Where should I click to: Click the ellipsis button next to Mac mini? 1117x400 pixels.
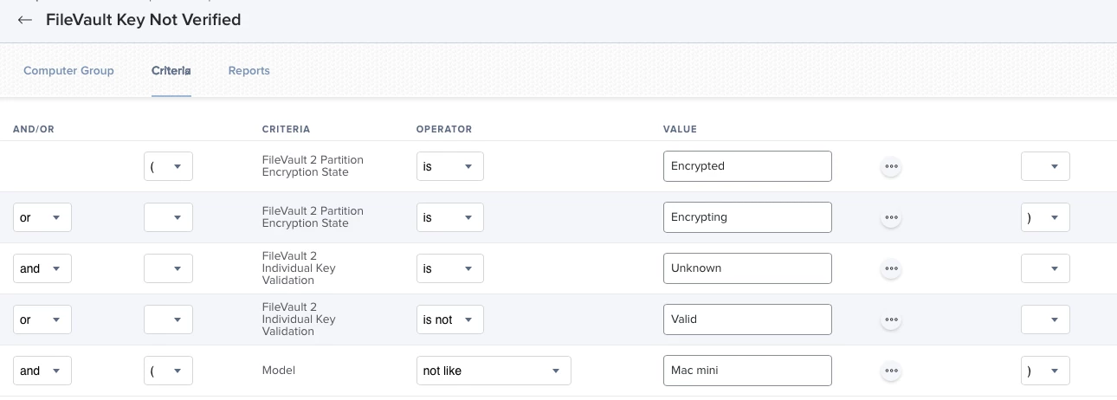(x=891, y=371)
